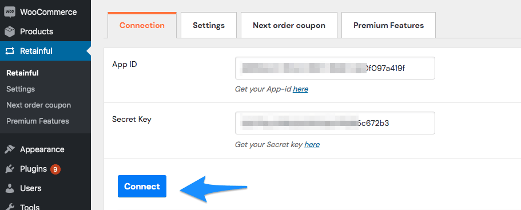
Task: Open Premium Features sidebar submenu item
Action: [38, 121]
